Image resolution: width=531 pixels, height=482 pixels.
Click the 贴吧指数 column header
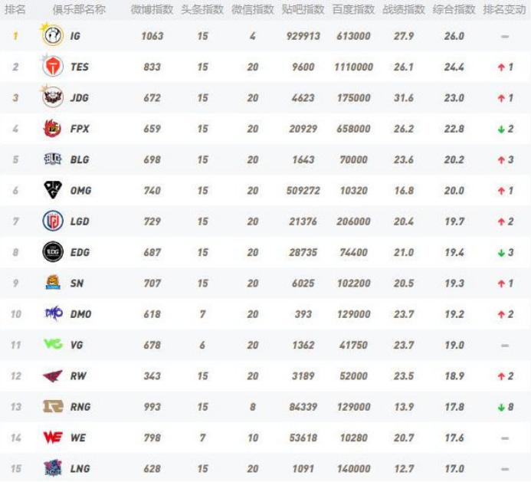(x=303, y=10)
